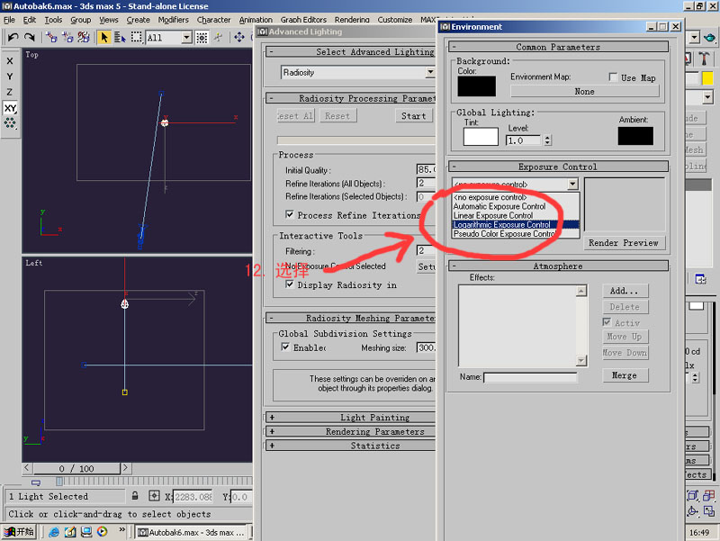720x541 pixels.
Task: Collapse the Common Parameters rollout
Action: tap(558, 47)
